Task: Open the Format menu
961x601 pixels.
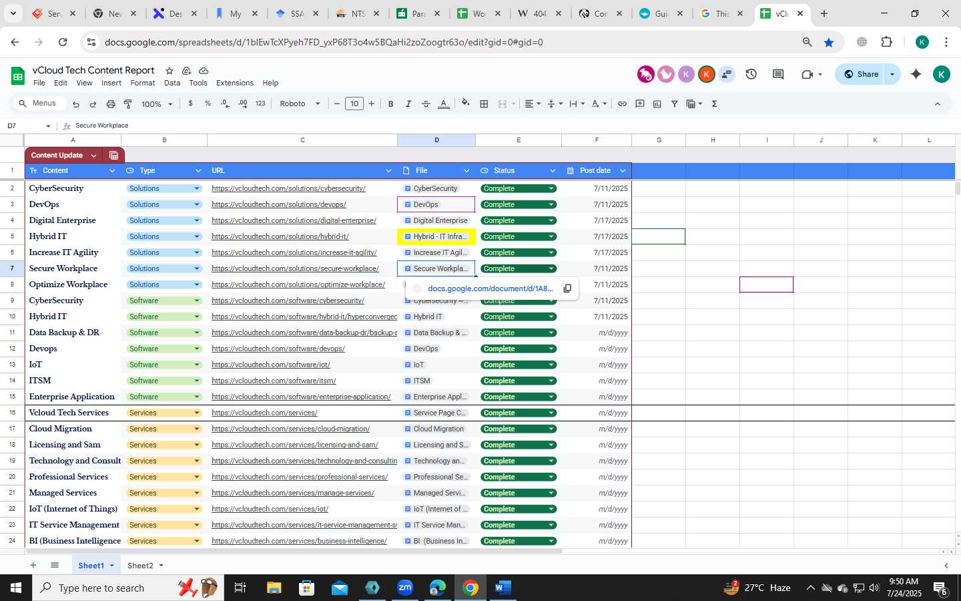Action: [x=143, y=83]
